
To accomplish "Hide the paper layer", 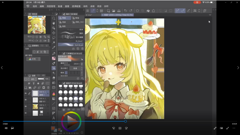I will click(x=26, y=113).
